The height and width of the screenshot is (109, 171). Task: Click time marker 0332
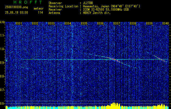[x=35, y=23]
